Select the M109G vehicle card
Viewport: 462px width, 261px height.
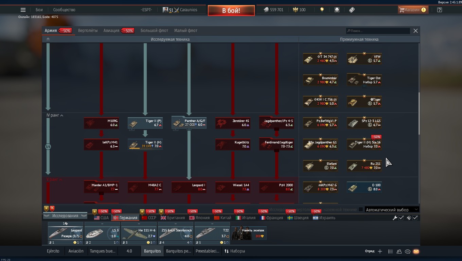(x=101, y=123)
